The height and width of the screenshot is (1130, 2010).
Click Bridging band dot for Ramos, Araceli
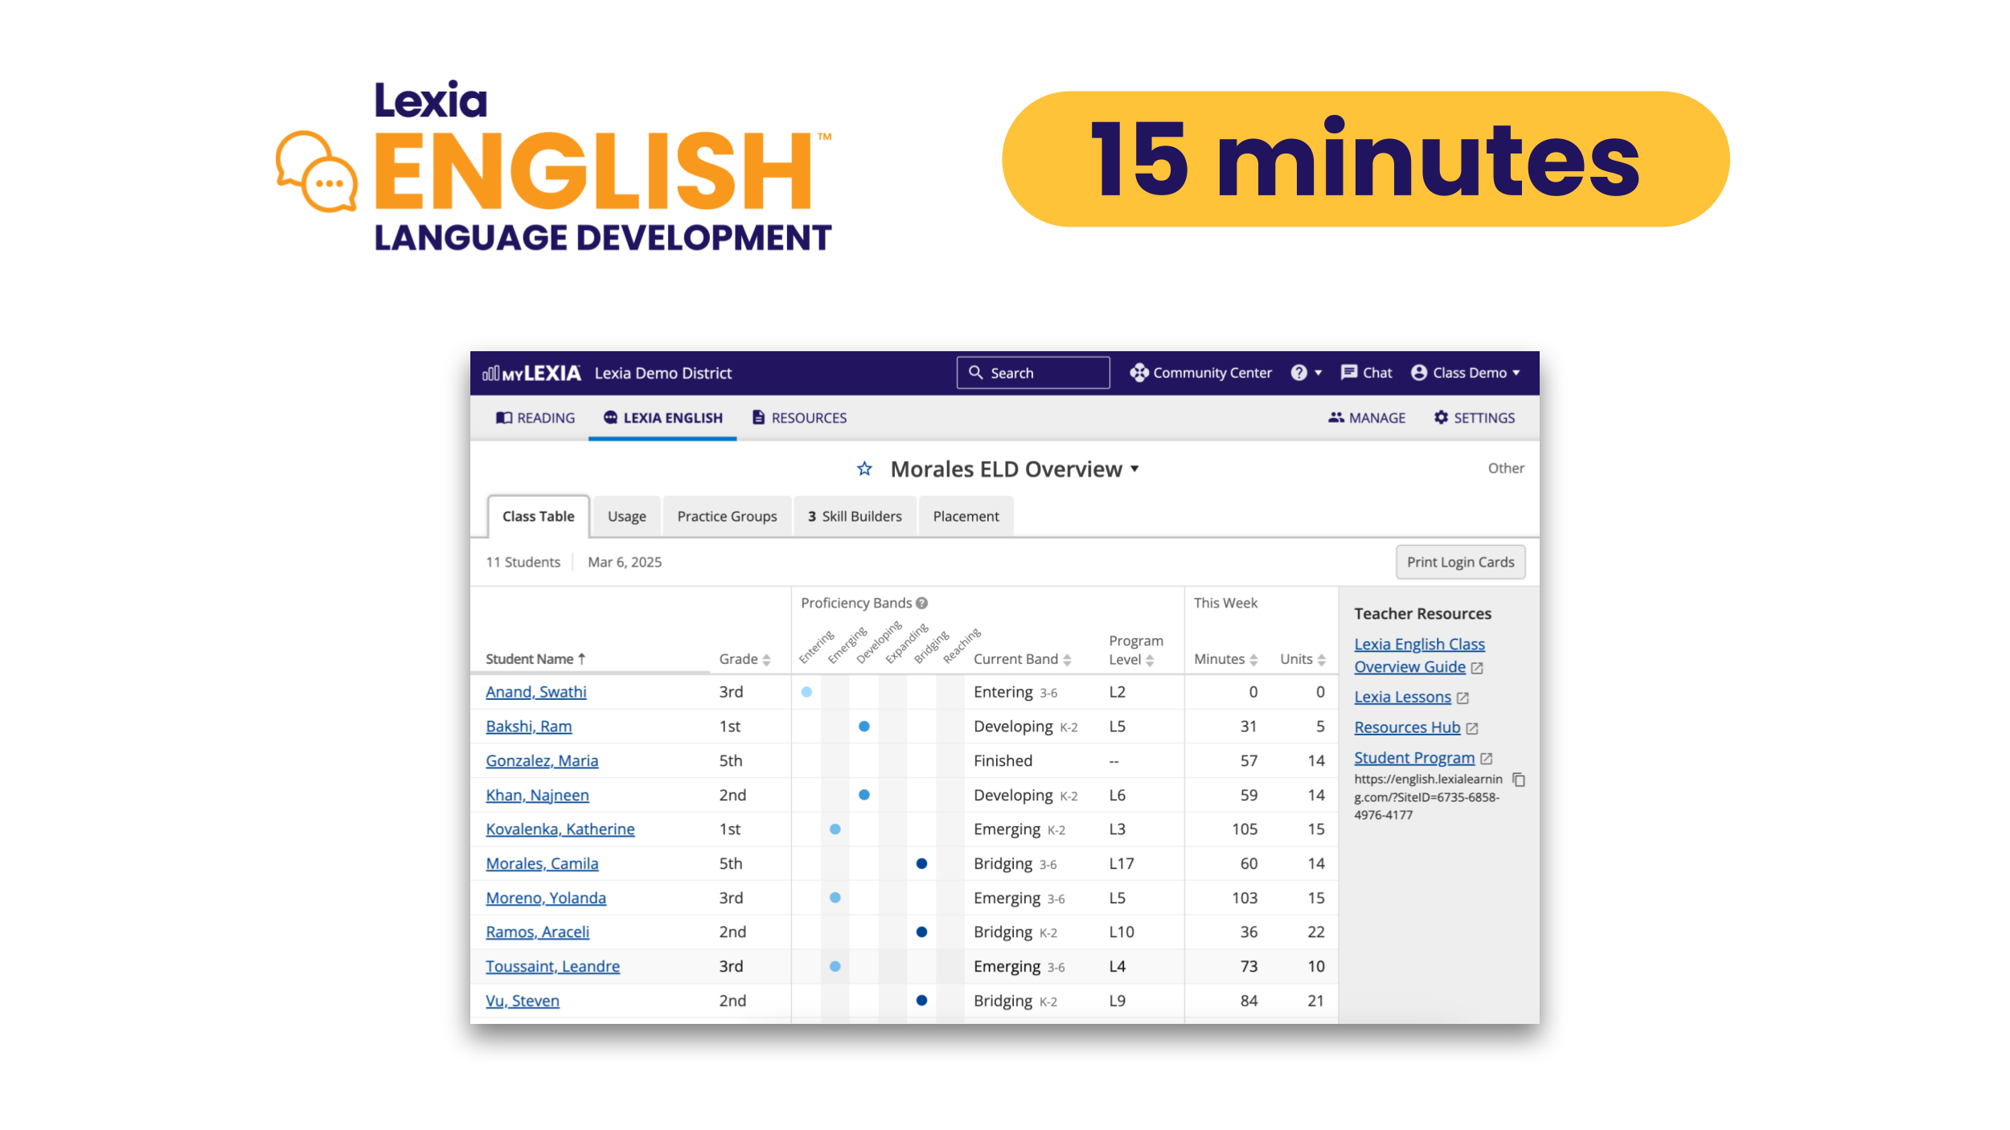coord(921,931)
